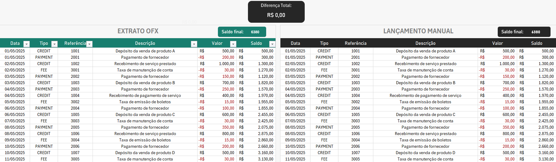Screen dimensions: 556x162
Task: Open the Descrição filter dropdown arrow
Action: pos(194,44)
